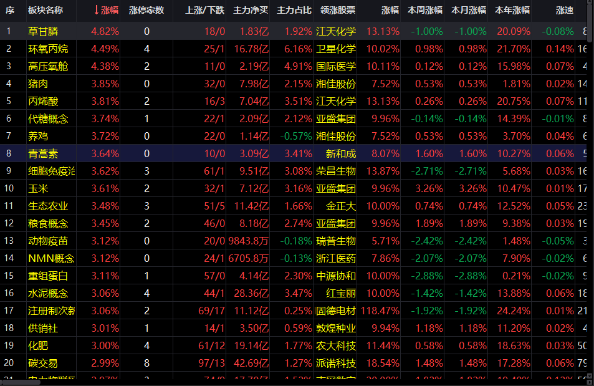Sort by 涨速 column header

coord(565,10)
